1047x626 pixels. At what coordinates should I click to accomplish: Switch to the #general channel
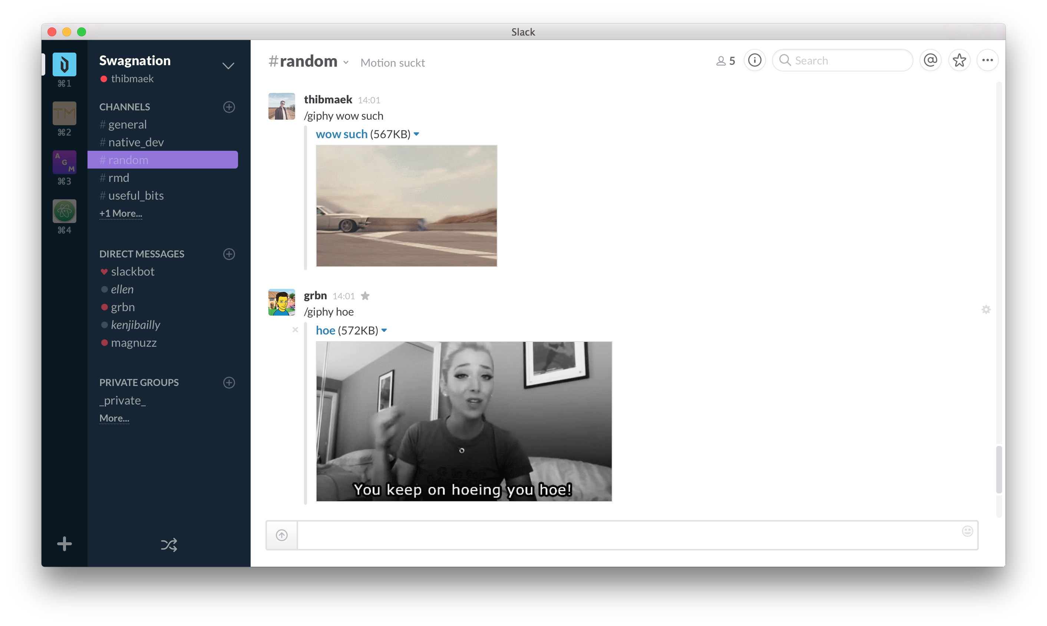click(127, 124)
